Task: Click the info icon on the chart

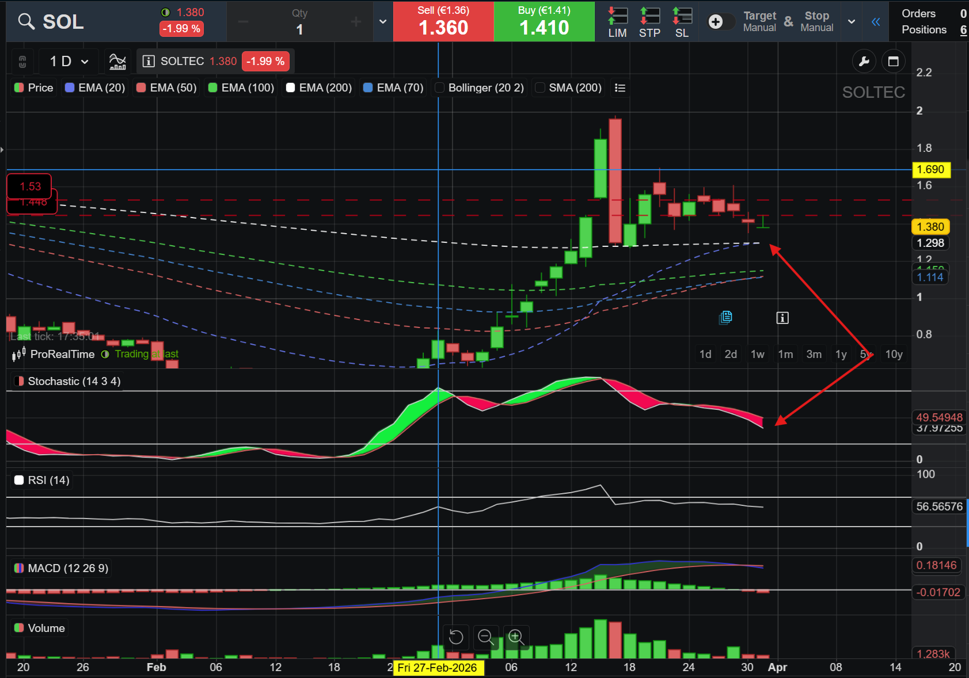Action: (782, 318)
